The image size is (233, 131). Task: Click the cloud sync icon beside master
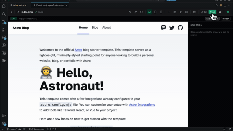pyautogui.click(x=19, y=129)
